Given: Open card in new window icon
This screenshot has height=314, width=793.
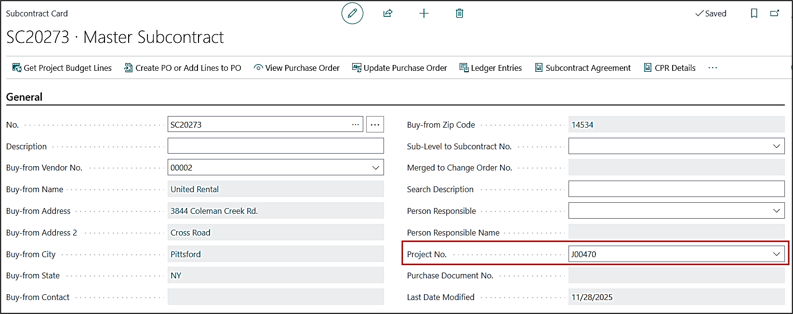Looking at the screenshot, I should [x=775, y=13].
